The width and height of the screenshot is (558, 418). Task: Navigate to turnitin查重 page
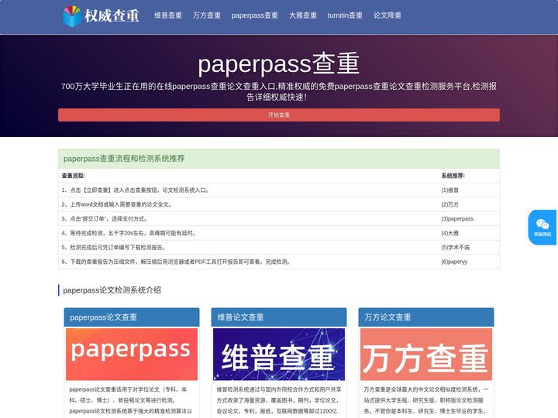click(345, 15)
